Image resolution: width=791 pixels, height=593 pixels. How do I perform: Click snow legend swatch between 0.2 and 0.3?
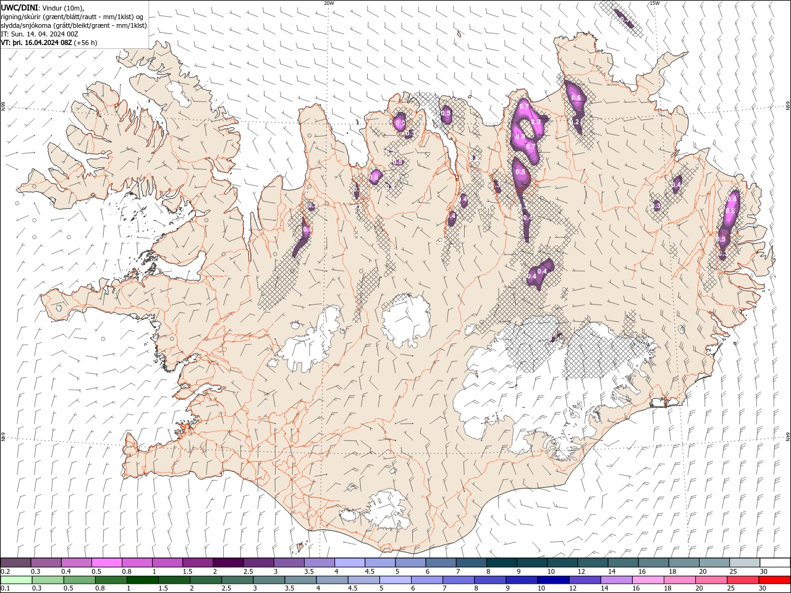click(x=16, y=563)
